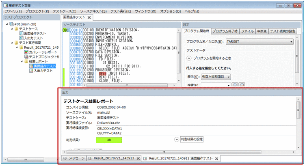
Task: Open the プログラム名／入口名 TARGET dropdown
Action: coord(291,41)
